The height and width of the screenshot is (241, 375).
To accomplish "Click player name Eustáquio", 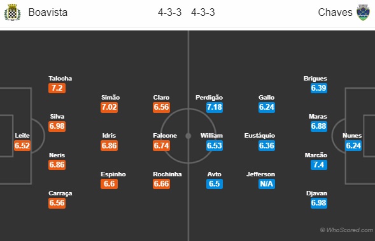I will pos(260,136).
